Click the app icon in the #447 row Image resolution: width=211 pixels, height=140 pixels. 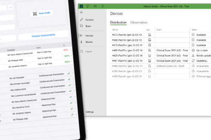(149, 61)
